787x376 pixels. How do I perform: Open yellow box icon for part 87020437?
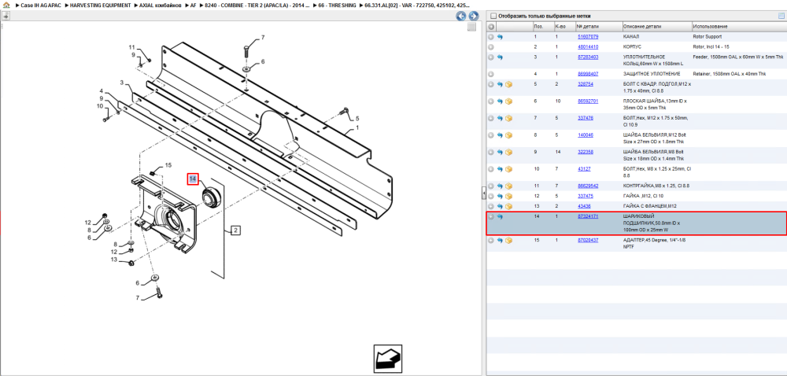[508, 241]
